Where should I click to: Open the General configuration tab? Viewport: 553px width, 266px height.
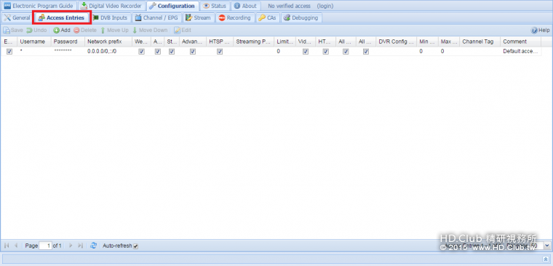[17, 17]
